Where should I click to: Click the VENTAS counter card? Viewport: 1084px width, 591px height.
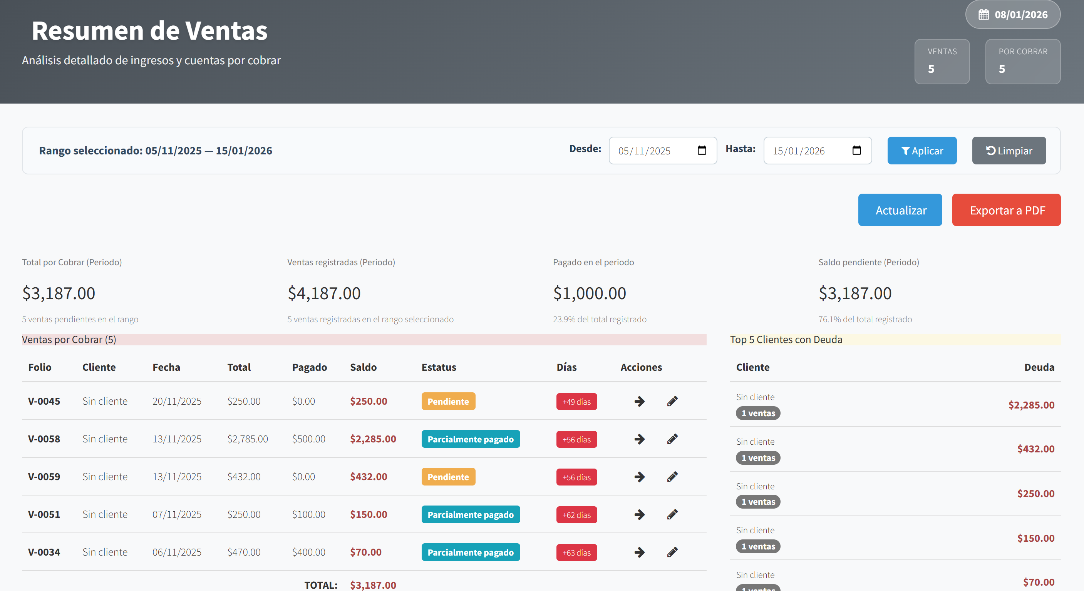pos(942,62)
